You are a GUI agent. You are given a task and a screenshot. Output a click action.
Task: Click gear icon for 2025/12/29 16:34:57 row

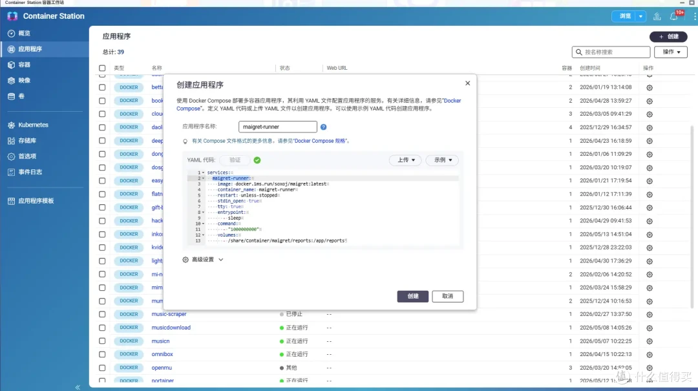[x=650, y=128]
